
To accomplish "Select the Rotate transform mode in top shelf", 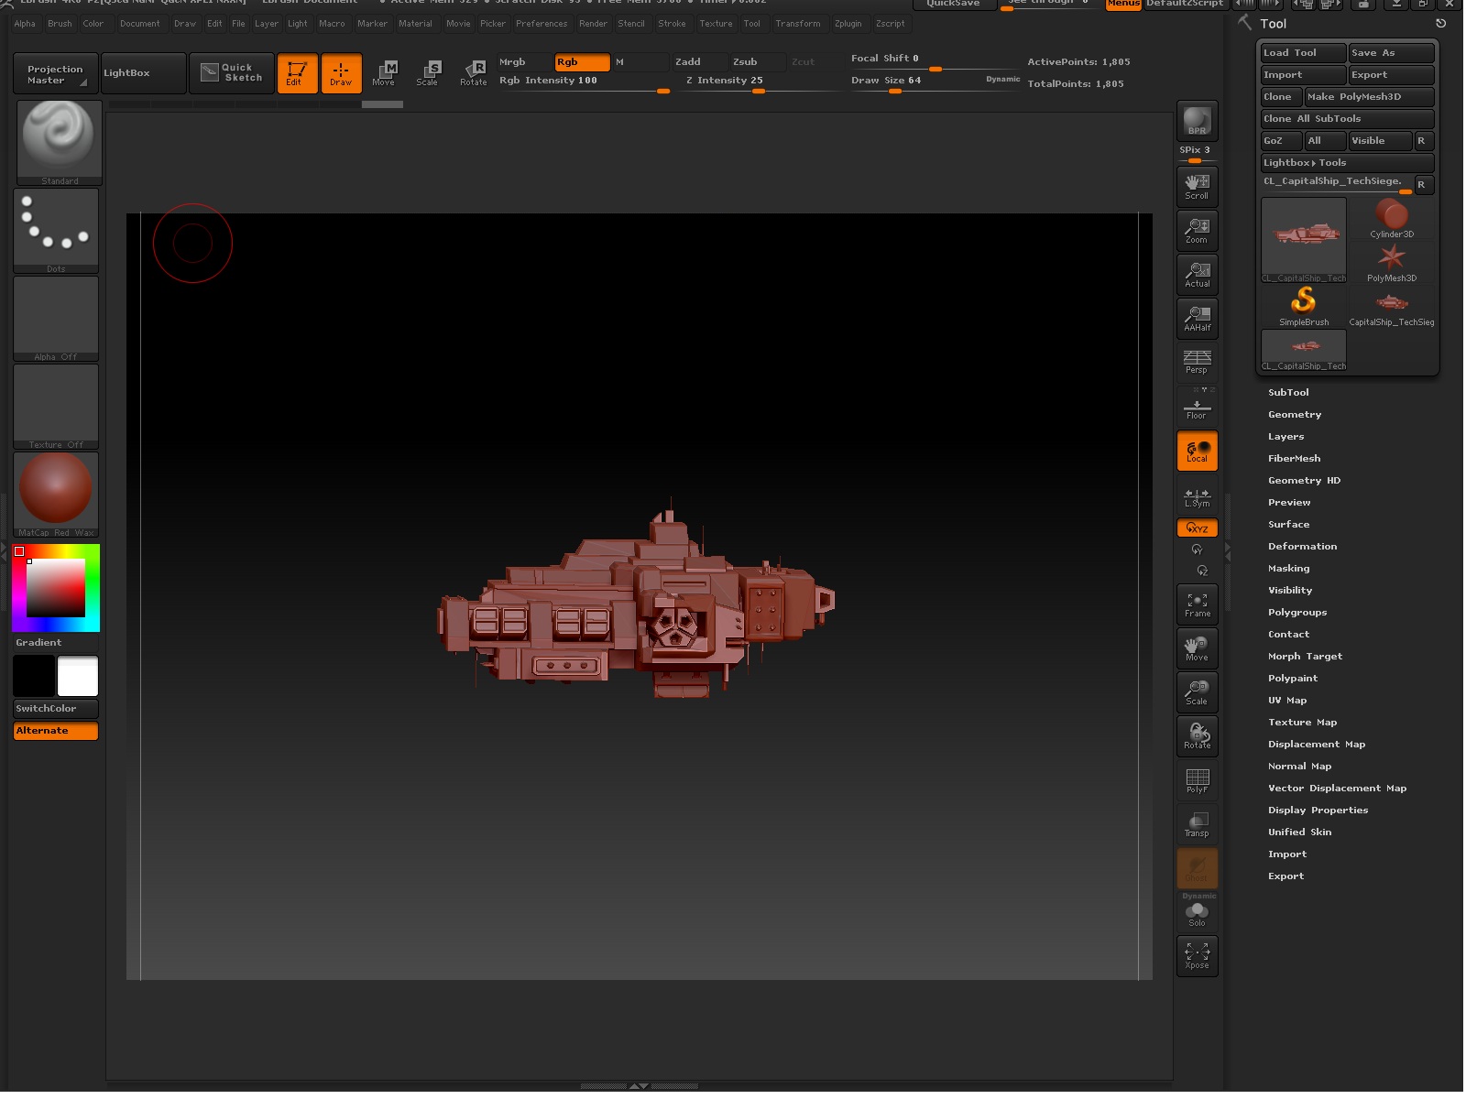I will 474,73.
